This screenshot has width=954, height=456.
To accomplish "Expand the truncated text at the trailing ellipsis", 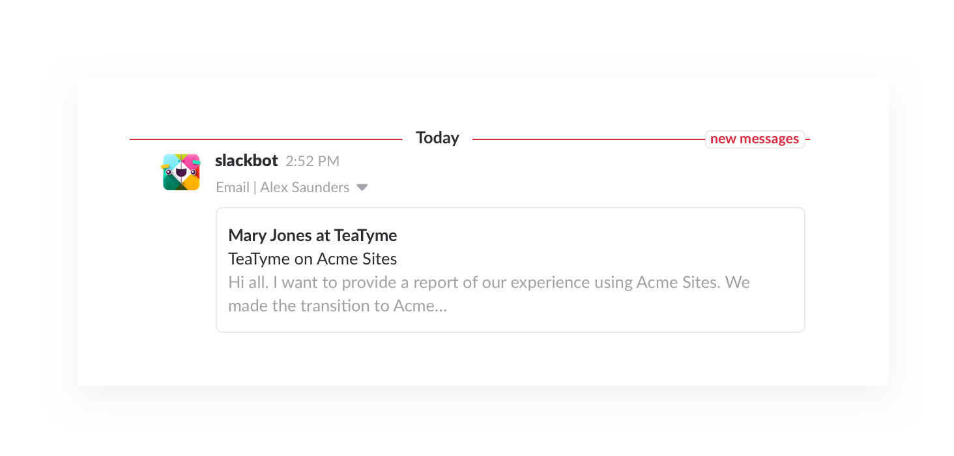I will [x=441, y=307].
